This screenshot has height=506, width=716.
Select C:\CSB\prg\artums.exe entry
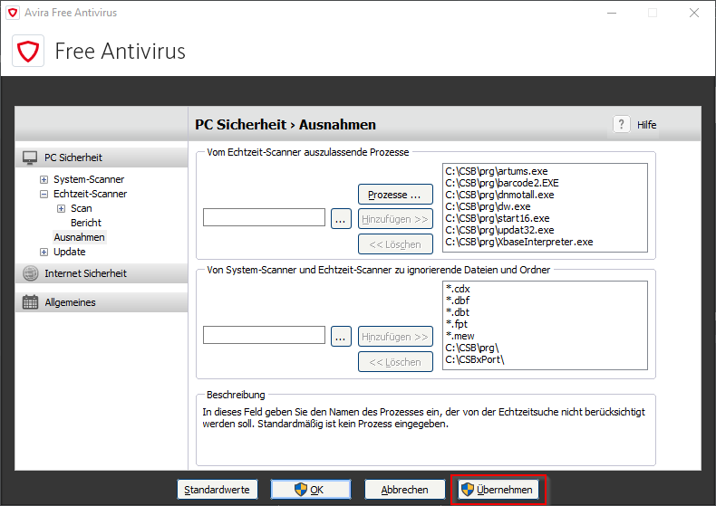click(497, 171)
